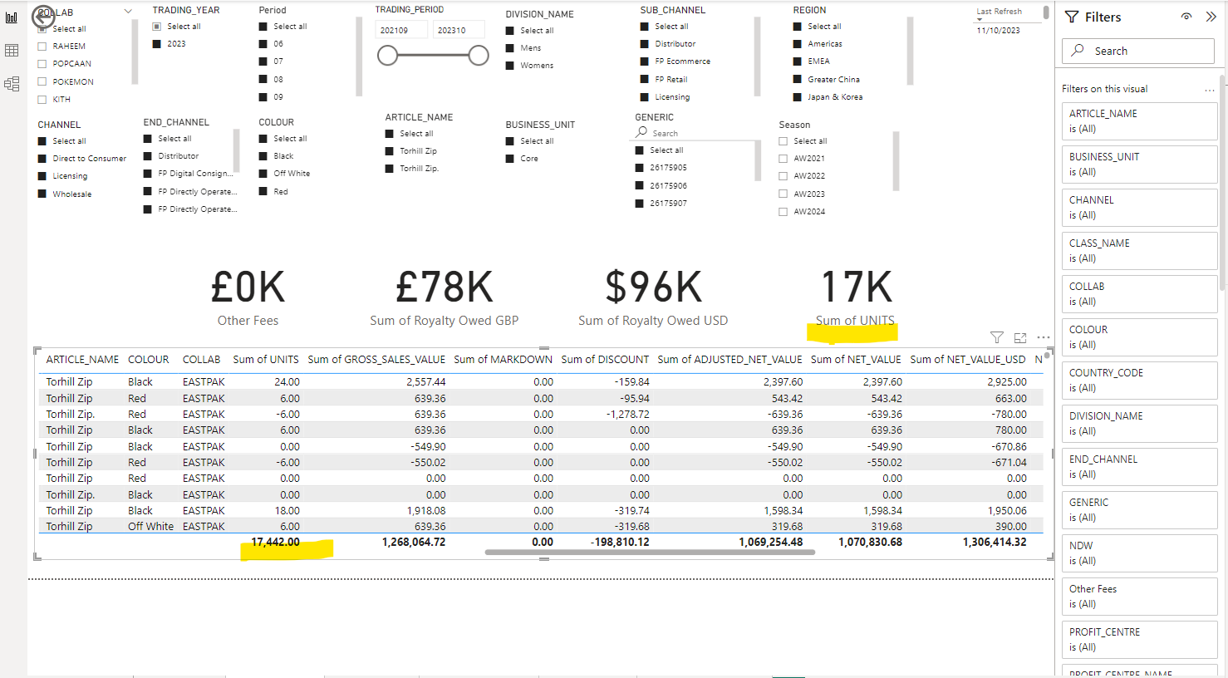Click the left TRADING_PERIOD slider handle
The height and width of the screenshot is (678, 1228).
387,56
